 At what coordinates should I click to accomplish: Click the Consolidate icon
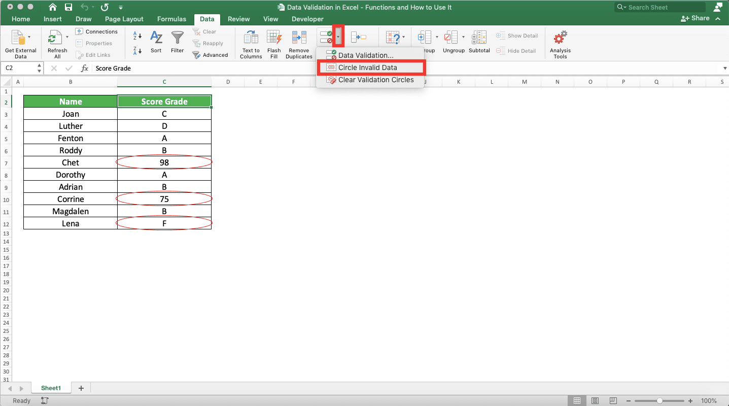360,37
